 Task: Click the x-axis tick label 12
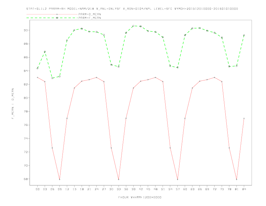click(67, 189)
